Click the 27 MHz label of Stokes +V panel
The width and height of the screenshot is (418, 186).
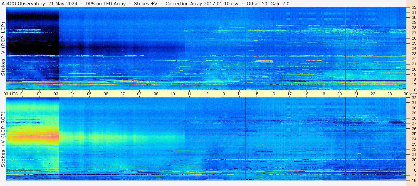point(414,123)
